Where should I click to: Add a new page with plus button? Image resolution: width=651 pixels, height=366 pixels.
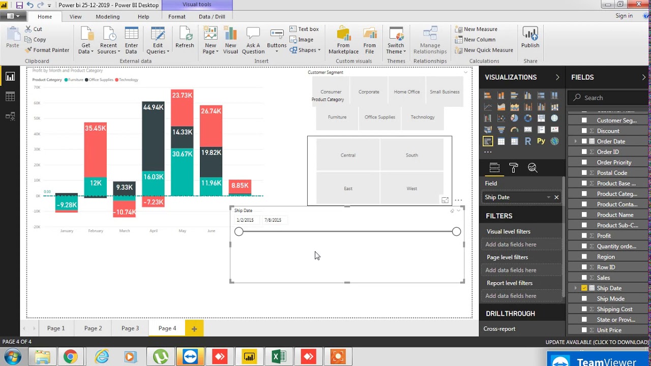(194, 329)
